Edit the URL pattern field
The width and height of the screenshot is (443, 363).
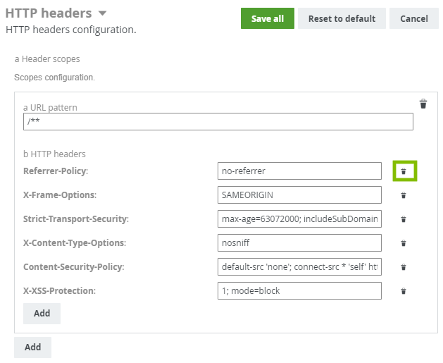tap(218, 122)
